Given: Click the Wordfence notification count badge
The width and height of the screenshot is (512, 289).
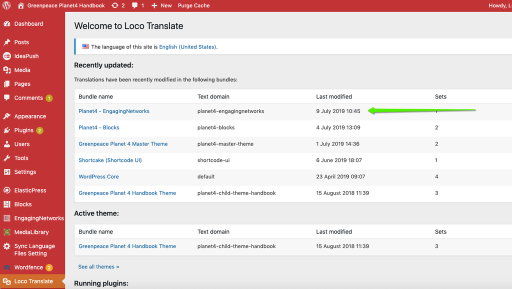Looking at the screenshot, I should [x=49, y=268].
